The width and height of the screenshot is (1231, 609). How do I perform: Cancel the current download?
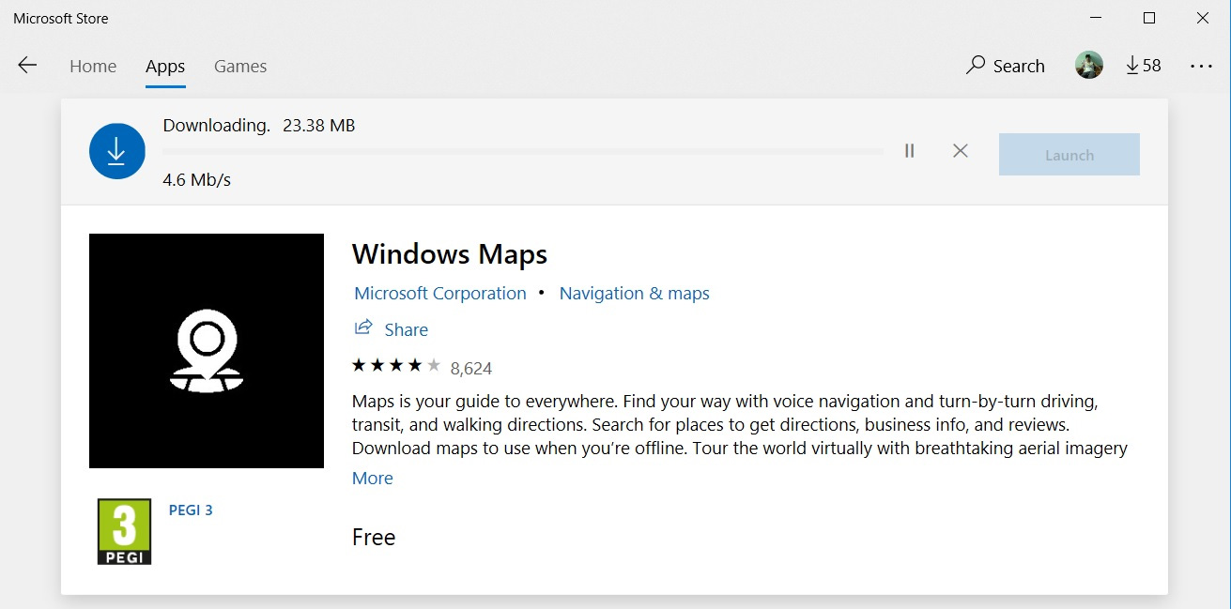pos(960,150)
